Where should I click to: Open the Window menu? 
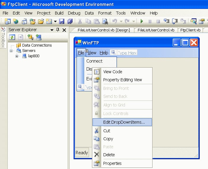pyautogui.click(x=138, y=13)
